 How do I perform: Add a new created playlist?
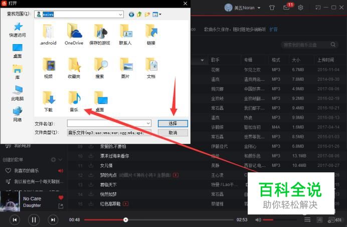click(53, 159)
